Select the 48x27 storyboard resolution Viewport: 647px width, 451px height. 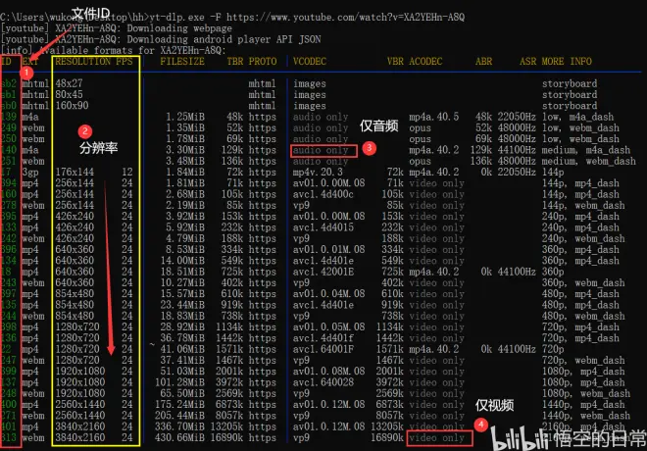pos(69,83)
